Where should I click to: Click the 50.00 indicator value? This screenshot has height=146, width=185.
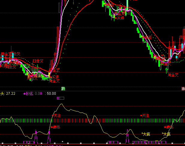point(50,94)
